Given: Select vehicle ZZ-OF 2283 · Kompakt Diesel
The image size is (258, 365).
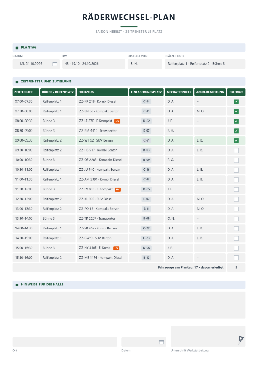Looking at the screenshot, I should tap(102, 160).
